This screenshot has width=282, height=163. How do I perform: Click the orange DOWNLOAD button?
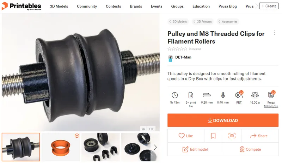223,120
